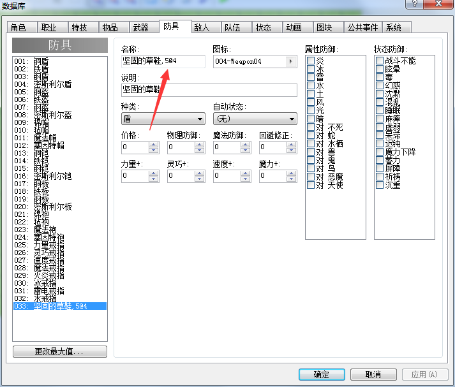Increase 力量+ with its up arrow
455x387 pixels.
pyautogui.click(x=154, y=173)
